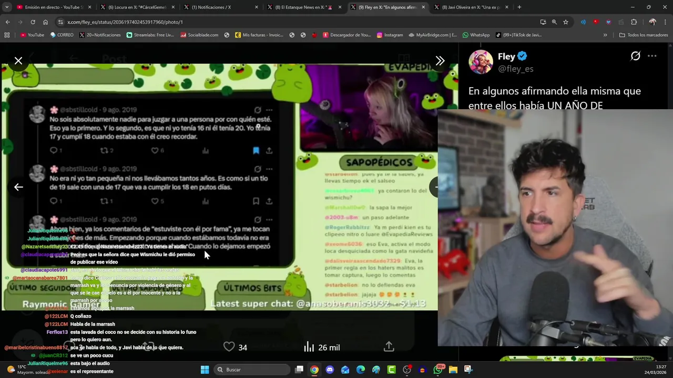
Task: Open Discord from the taskbar
Action: pos(330,370)
